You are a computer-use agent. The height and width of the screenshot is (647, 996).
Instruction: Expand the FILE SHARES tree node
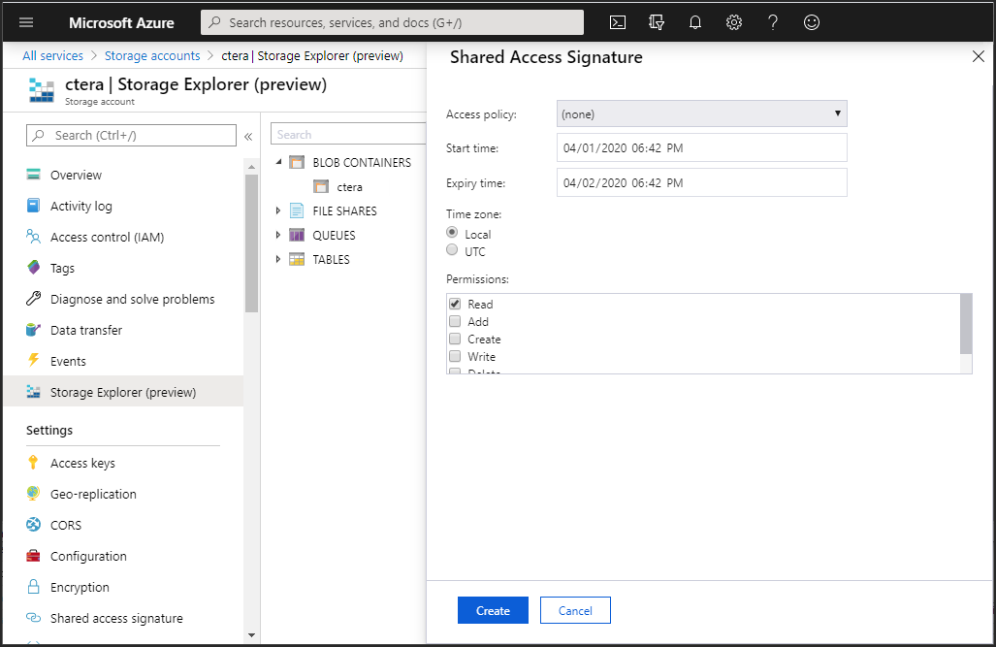(x=278, y=210)
